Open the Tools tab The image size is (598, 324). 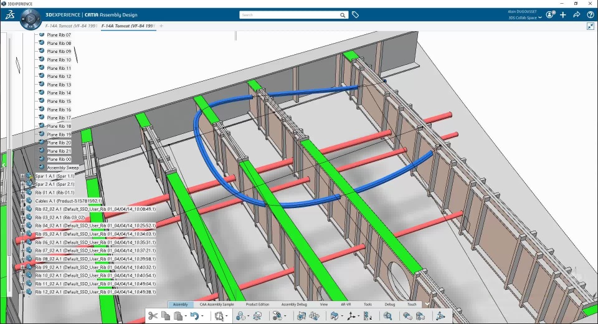368,304
